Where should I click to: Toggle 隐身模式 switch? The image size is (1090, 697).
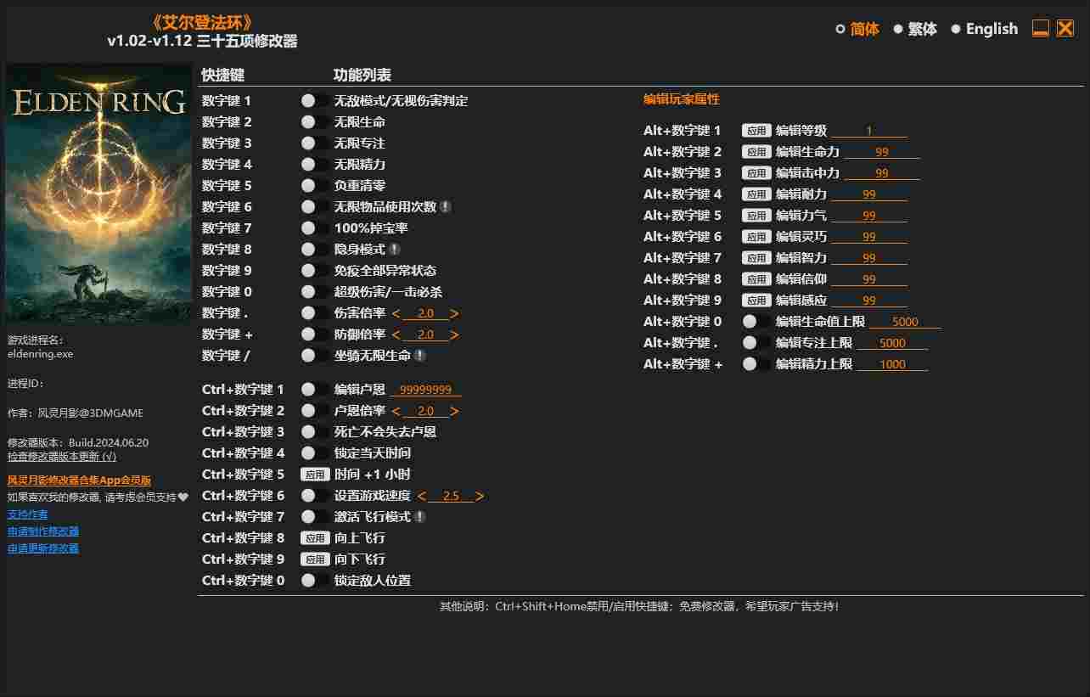(315, 249)
